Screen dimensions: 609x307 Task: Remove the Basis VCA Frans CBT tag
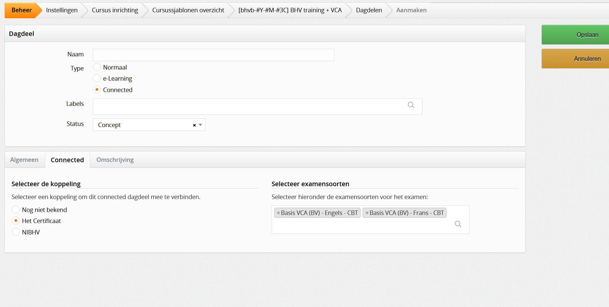coord(367,213)
